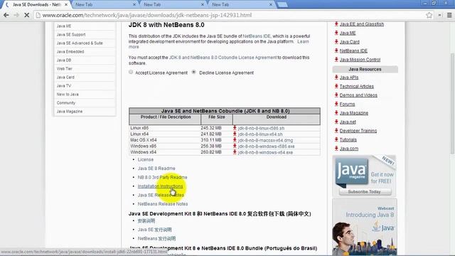
Task: Click red arrow icon beside Forums
Action: 336,104
